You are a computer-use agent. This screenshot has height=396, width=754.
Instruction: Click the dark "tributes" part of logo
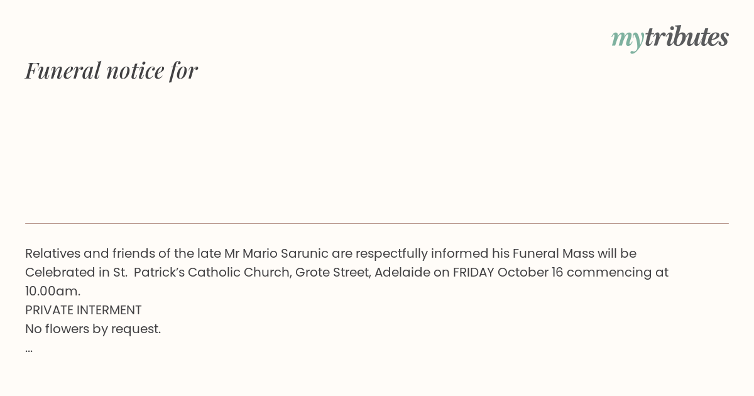(x=687, y=36)
